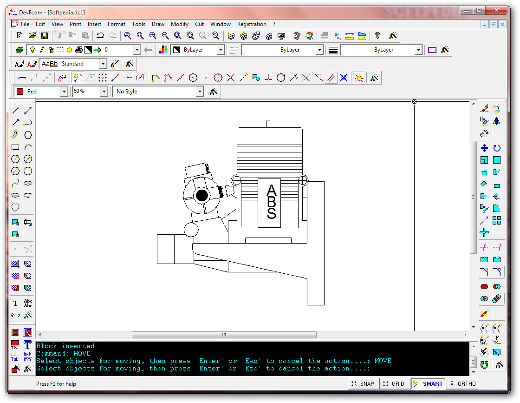
Task: Click the Window menu
Action: [220, 24]
